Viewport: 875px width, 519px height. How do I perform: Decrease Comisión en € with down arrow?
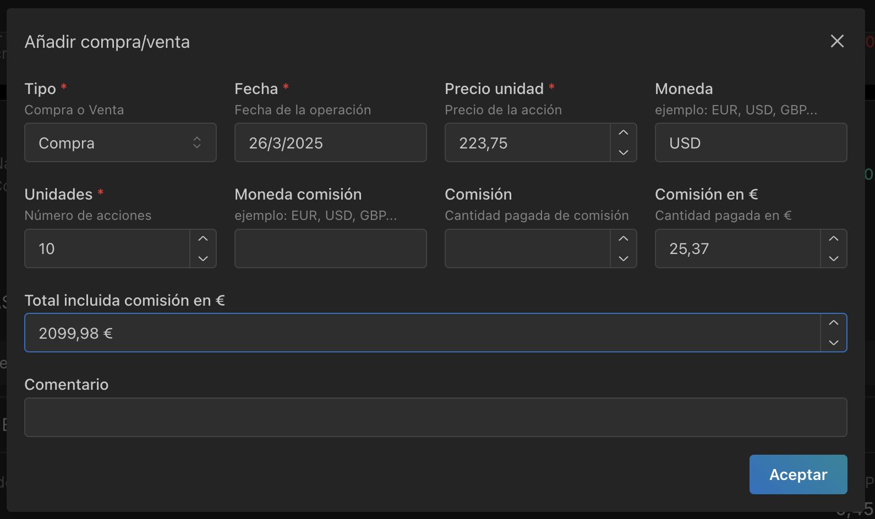(834, 258)
